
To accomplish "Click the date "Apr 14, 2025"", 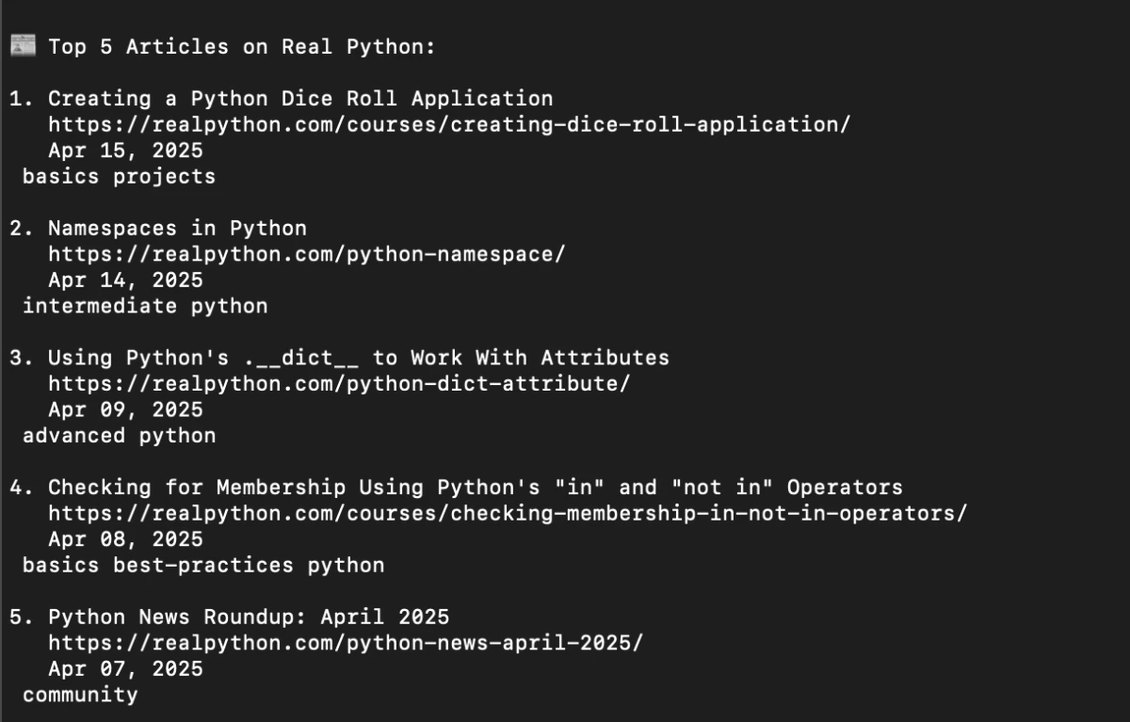I will click(125, 281).
